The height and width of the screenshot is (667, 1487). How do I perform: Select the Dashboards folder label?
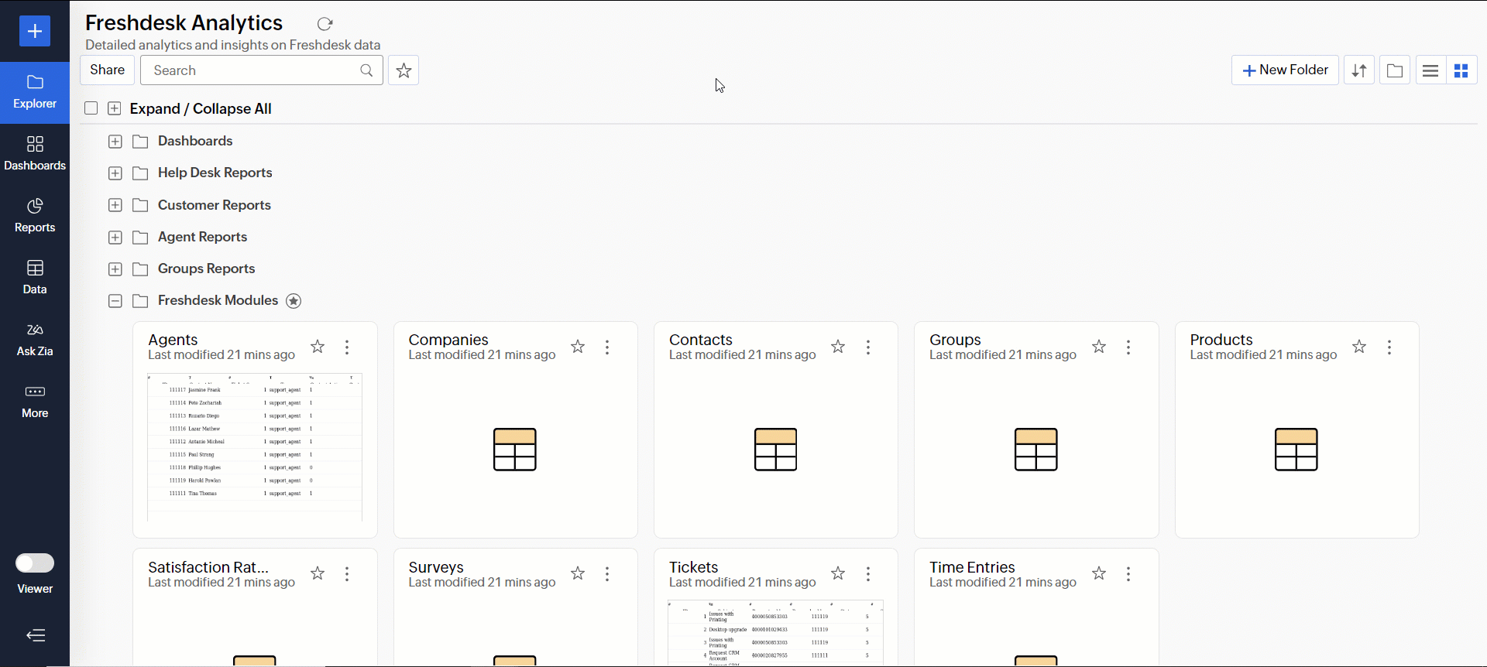[x=195, y=141]
